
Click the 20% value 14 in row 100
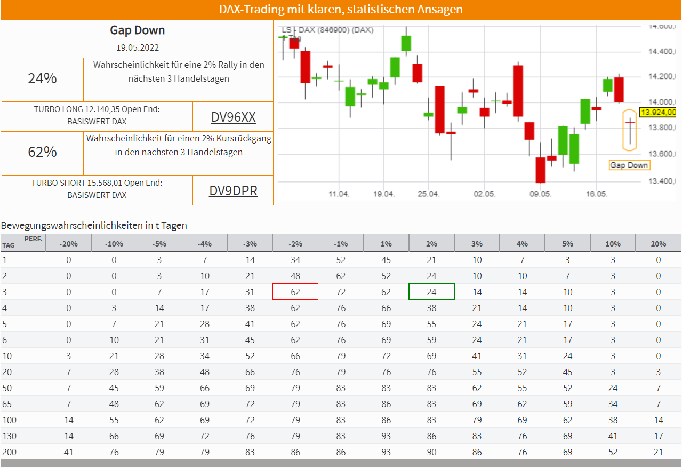click(x=658, y=420)
